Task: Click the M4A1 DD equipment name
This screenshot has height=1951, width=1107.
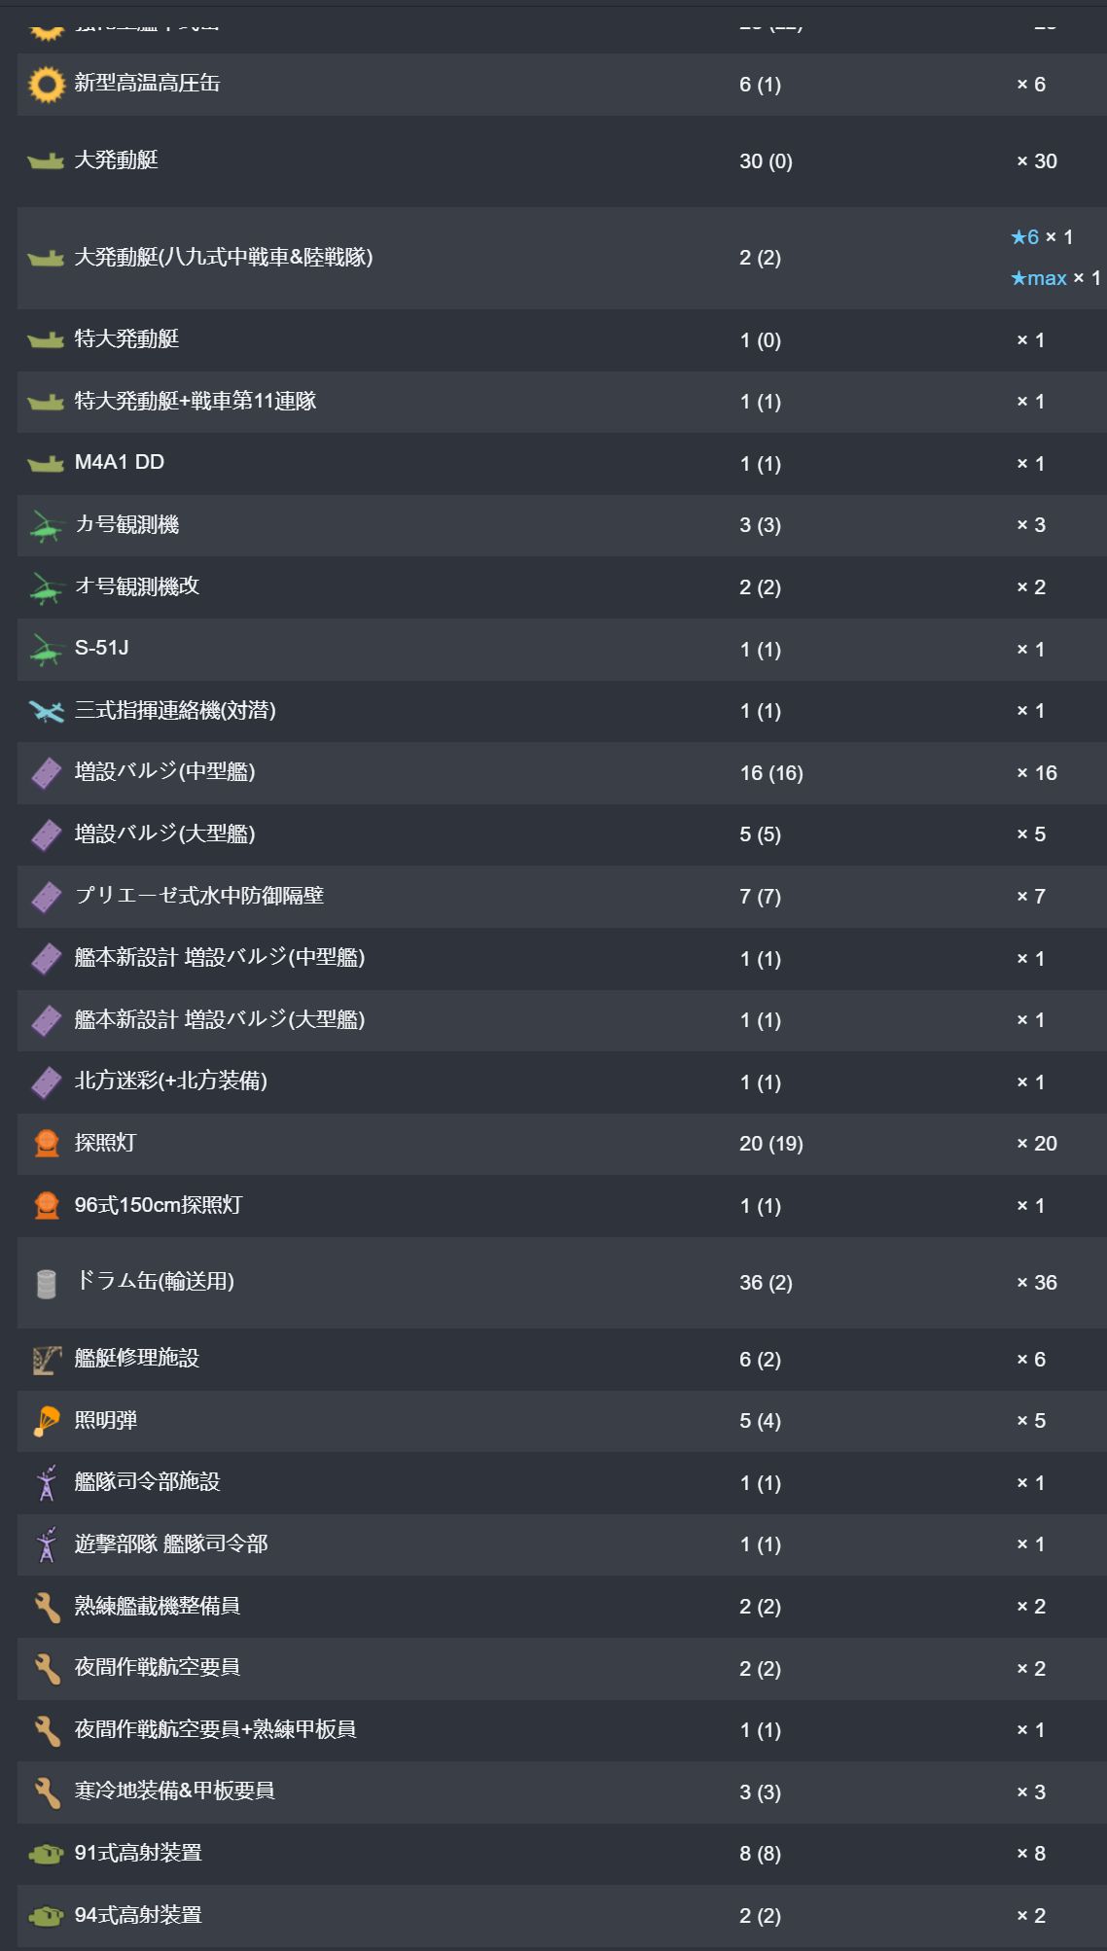Action: [x=119, y=462]
